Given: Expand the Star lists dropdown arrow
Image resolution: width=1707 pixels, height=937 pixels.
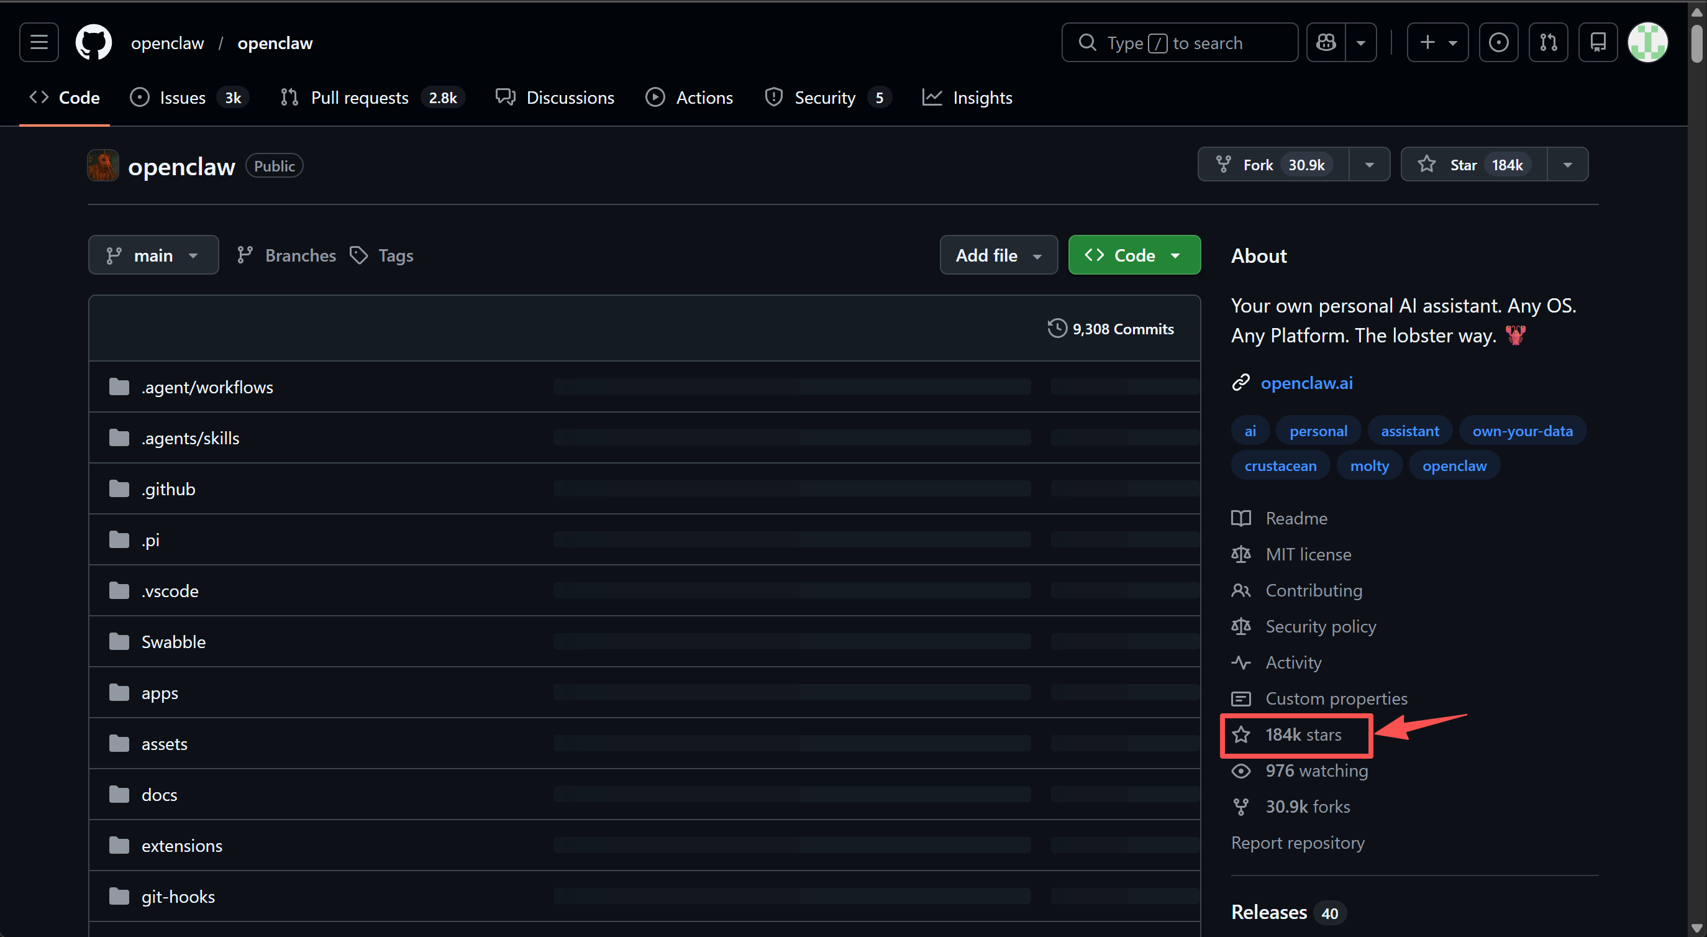Looking at the screenshot, I should [x=1567, y=164].
